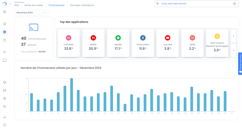Clear the hotel selection with the X
The height and width of the screenshot is (128, 242).
(x=234, y=4)
